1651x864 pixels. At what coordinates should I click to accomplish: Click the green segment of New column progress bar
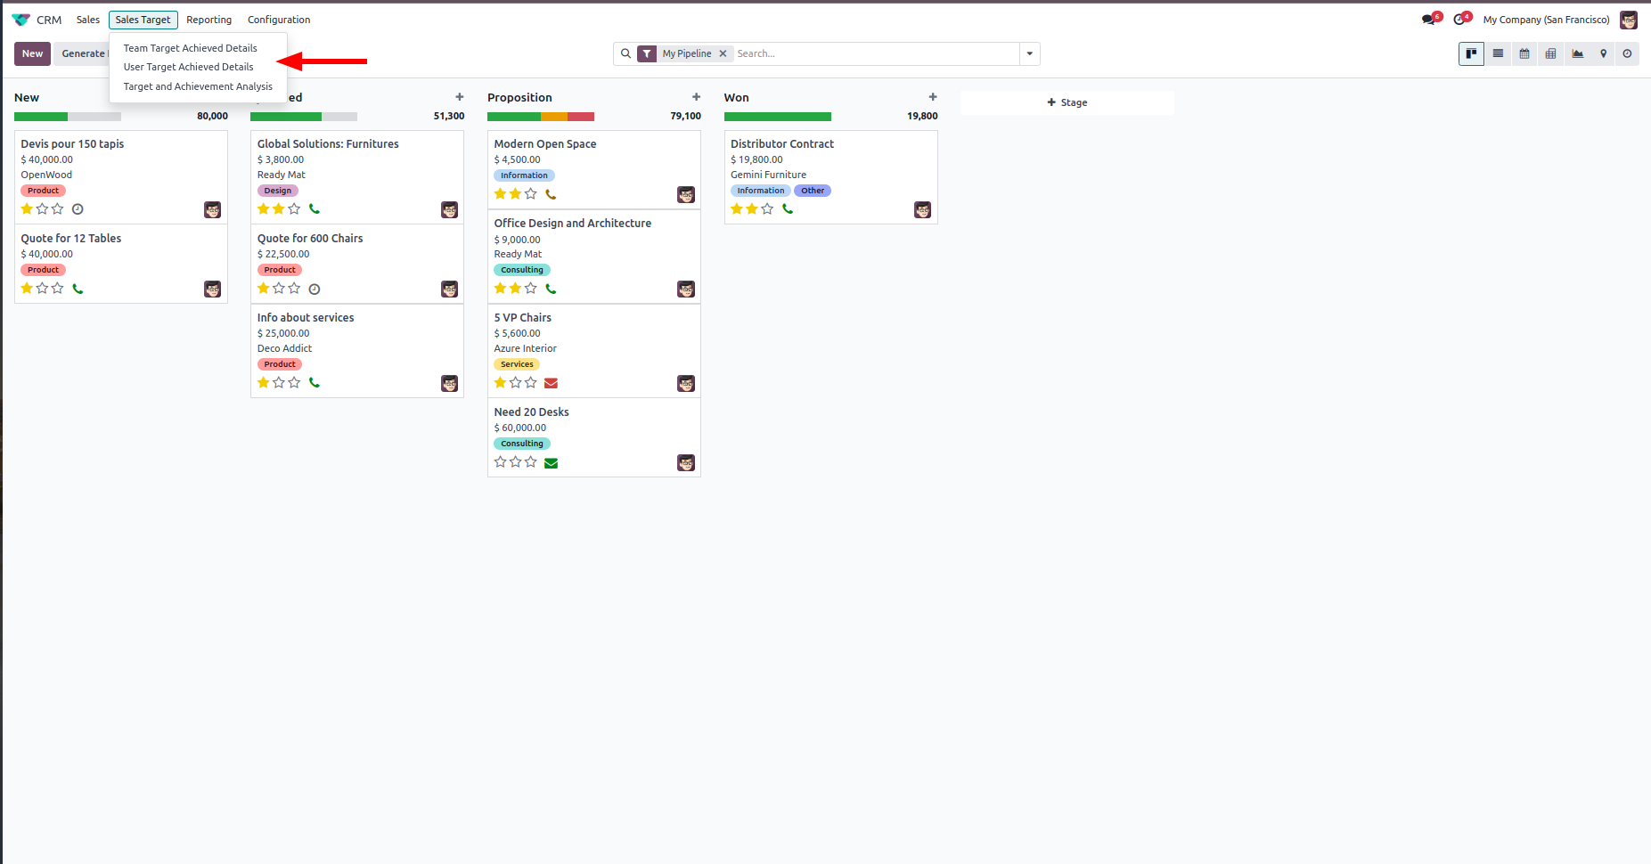pos(41,117)
